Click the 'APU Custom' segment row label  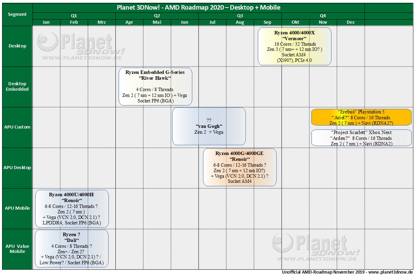click(x=17, y=127)
